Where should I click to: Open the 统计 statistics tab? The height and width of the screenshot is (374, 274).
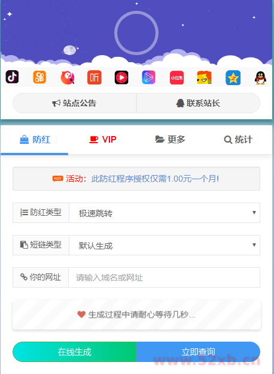tap(238, 140)
